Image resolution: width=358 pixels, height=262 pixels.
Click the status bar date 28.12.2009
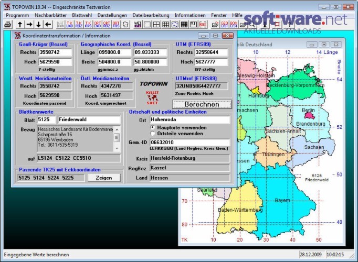311,255
